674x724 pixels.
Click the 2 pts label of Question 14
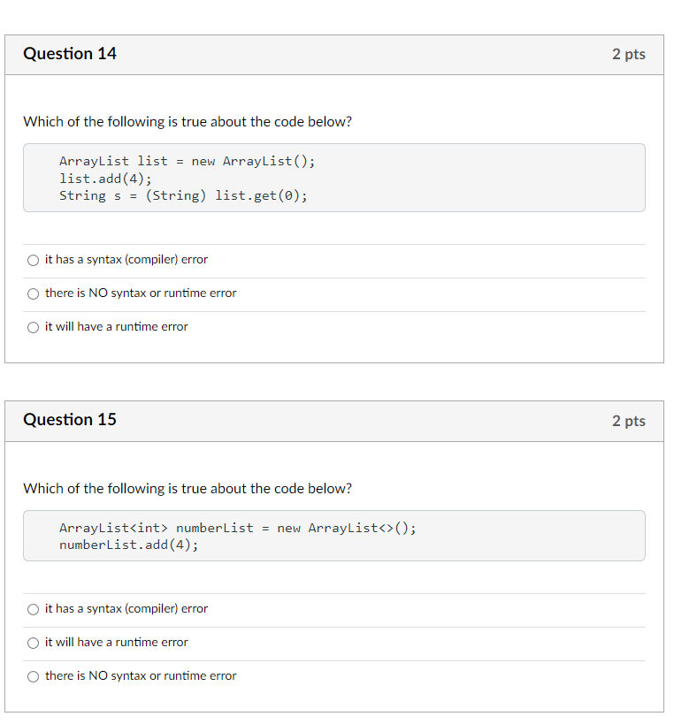click(x=629, y=54)
